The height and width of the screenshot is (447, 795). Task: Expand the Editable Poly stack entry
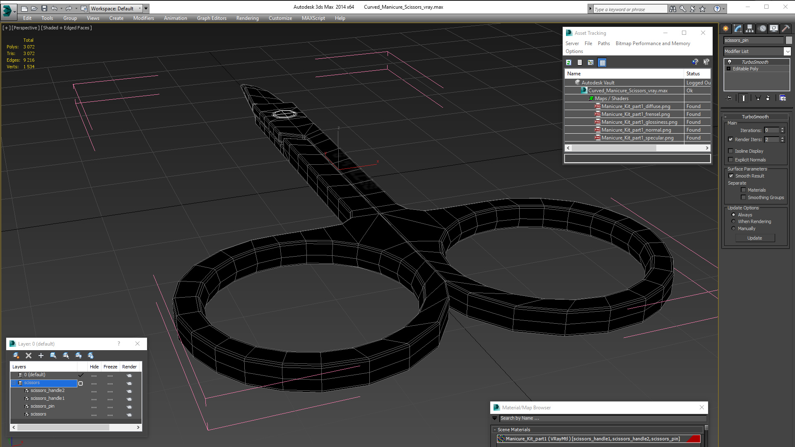(728, 69)
